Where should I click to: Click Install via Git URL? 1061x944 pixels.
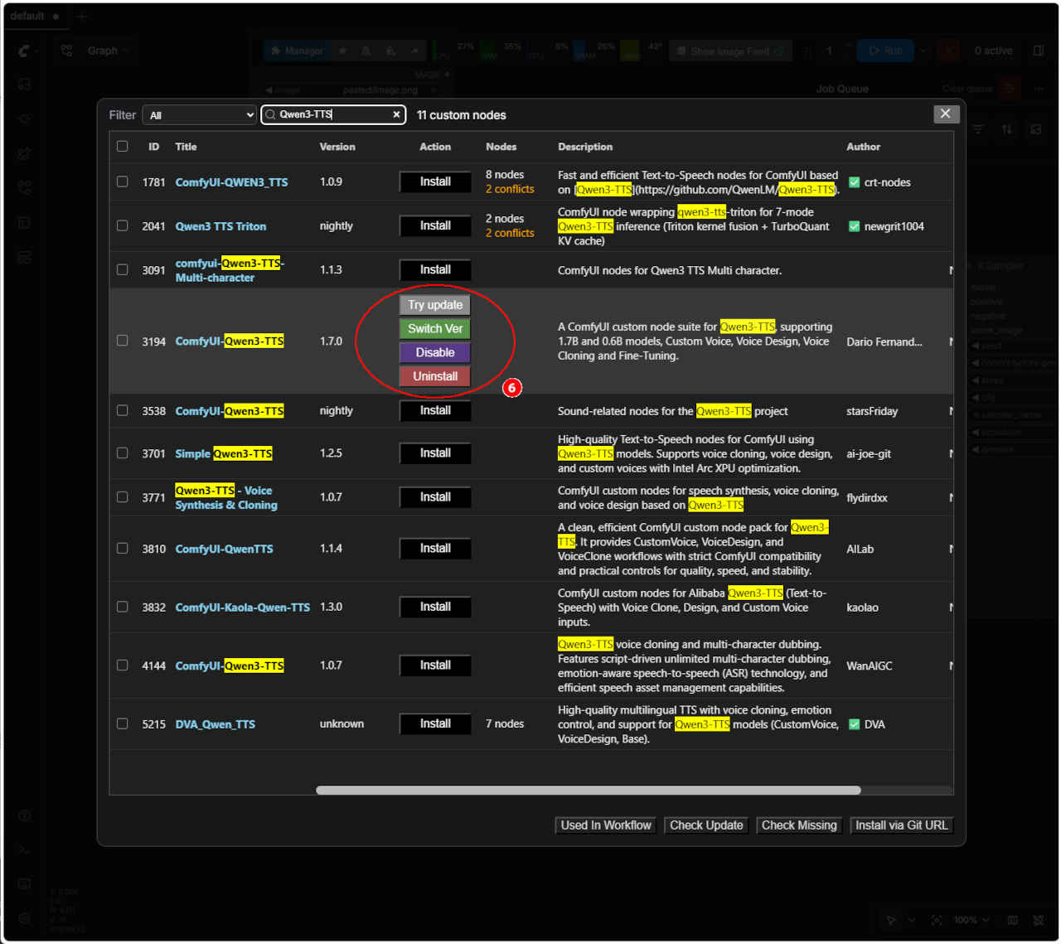pyautogui.click(x=902, y=825)
